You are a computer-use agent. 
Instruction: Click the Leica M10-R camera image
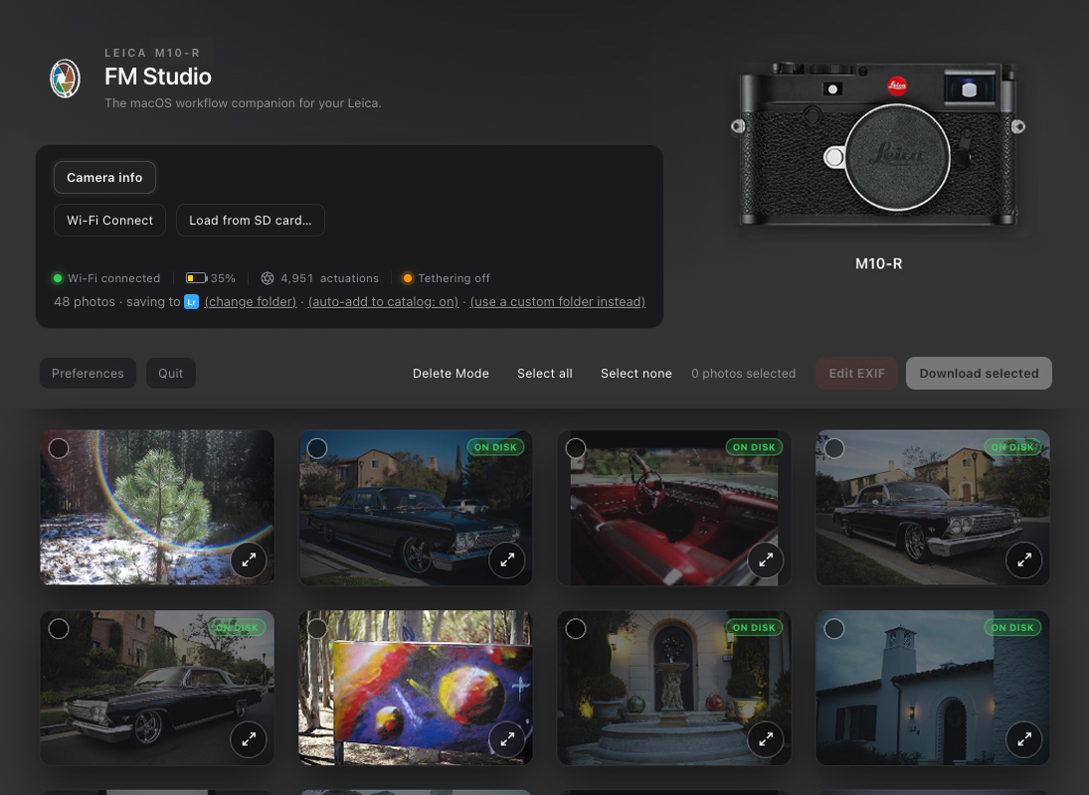(x=878, y=144)
